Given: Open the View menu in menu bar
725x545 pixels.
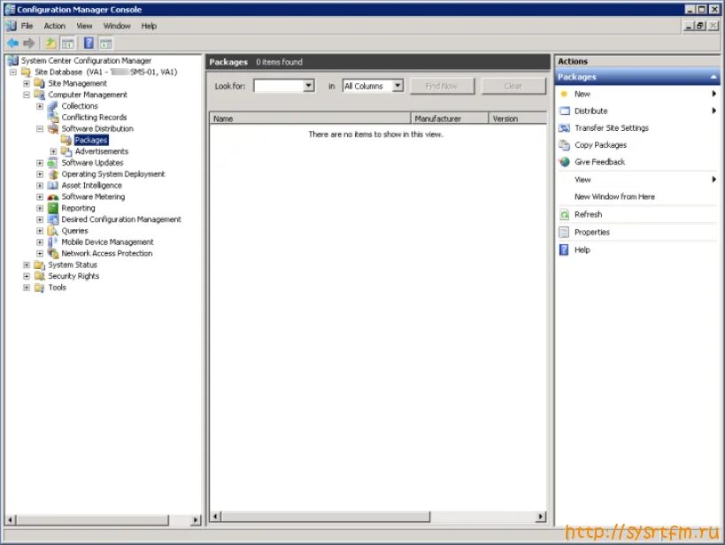Looking at the screenshot, I should click(84, 26).
